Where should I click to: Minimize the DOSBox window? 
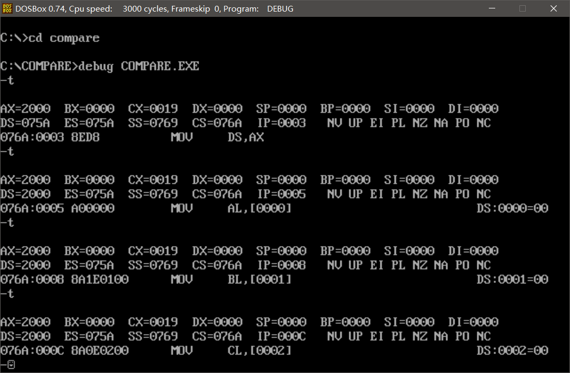(492, 8)
